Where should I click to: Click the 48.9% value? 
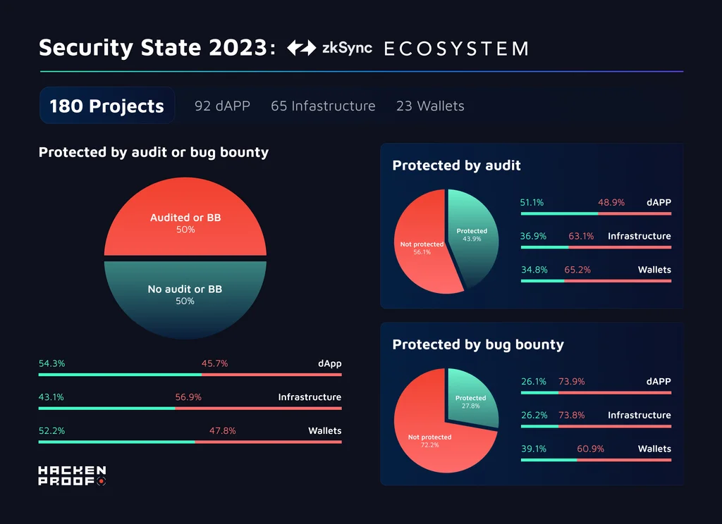click(611, 202)
